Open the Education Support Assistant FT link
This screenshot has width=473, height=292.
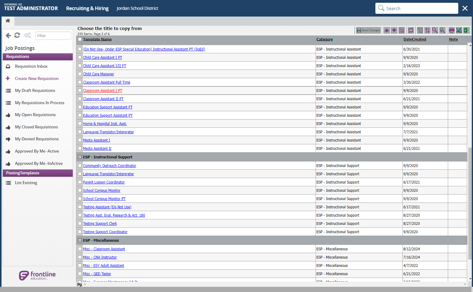(108, 107)
